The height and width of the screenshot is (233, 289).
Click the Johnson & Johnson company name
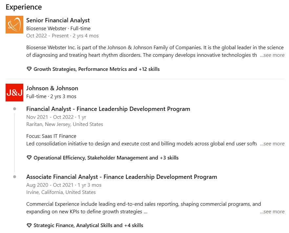(x=52, y=88)
